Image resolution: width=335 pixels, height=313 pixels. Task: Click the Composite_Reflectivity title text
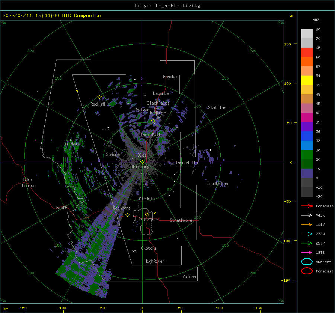pyautogui.click(x=167, y=6)
